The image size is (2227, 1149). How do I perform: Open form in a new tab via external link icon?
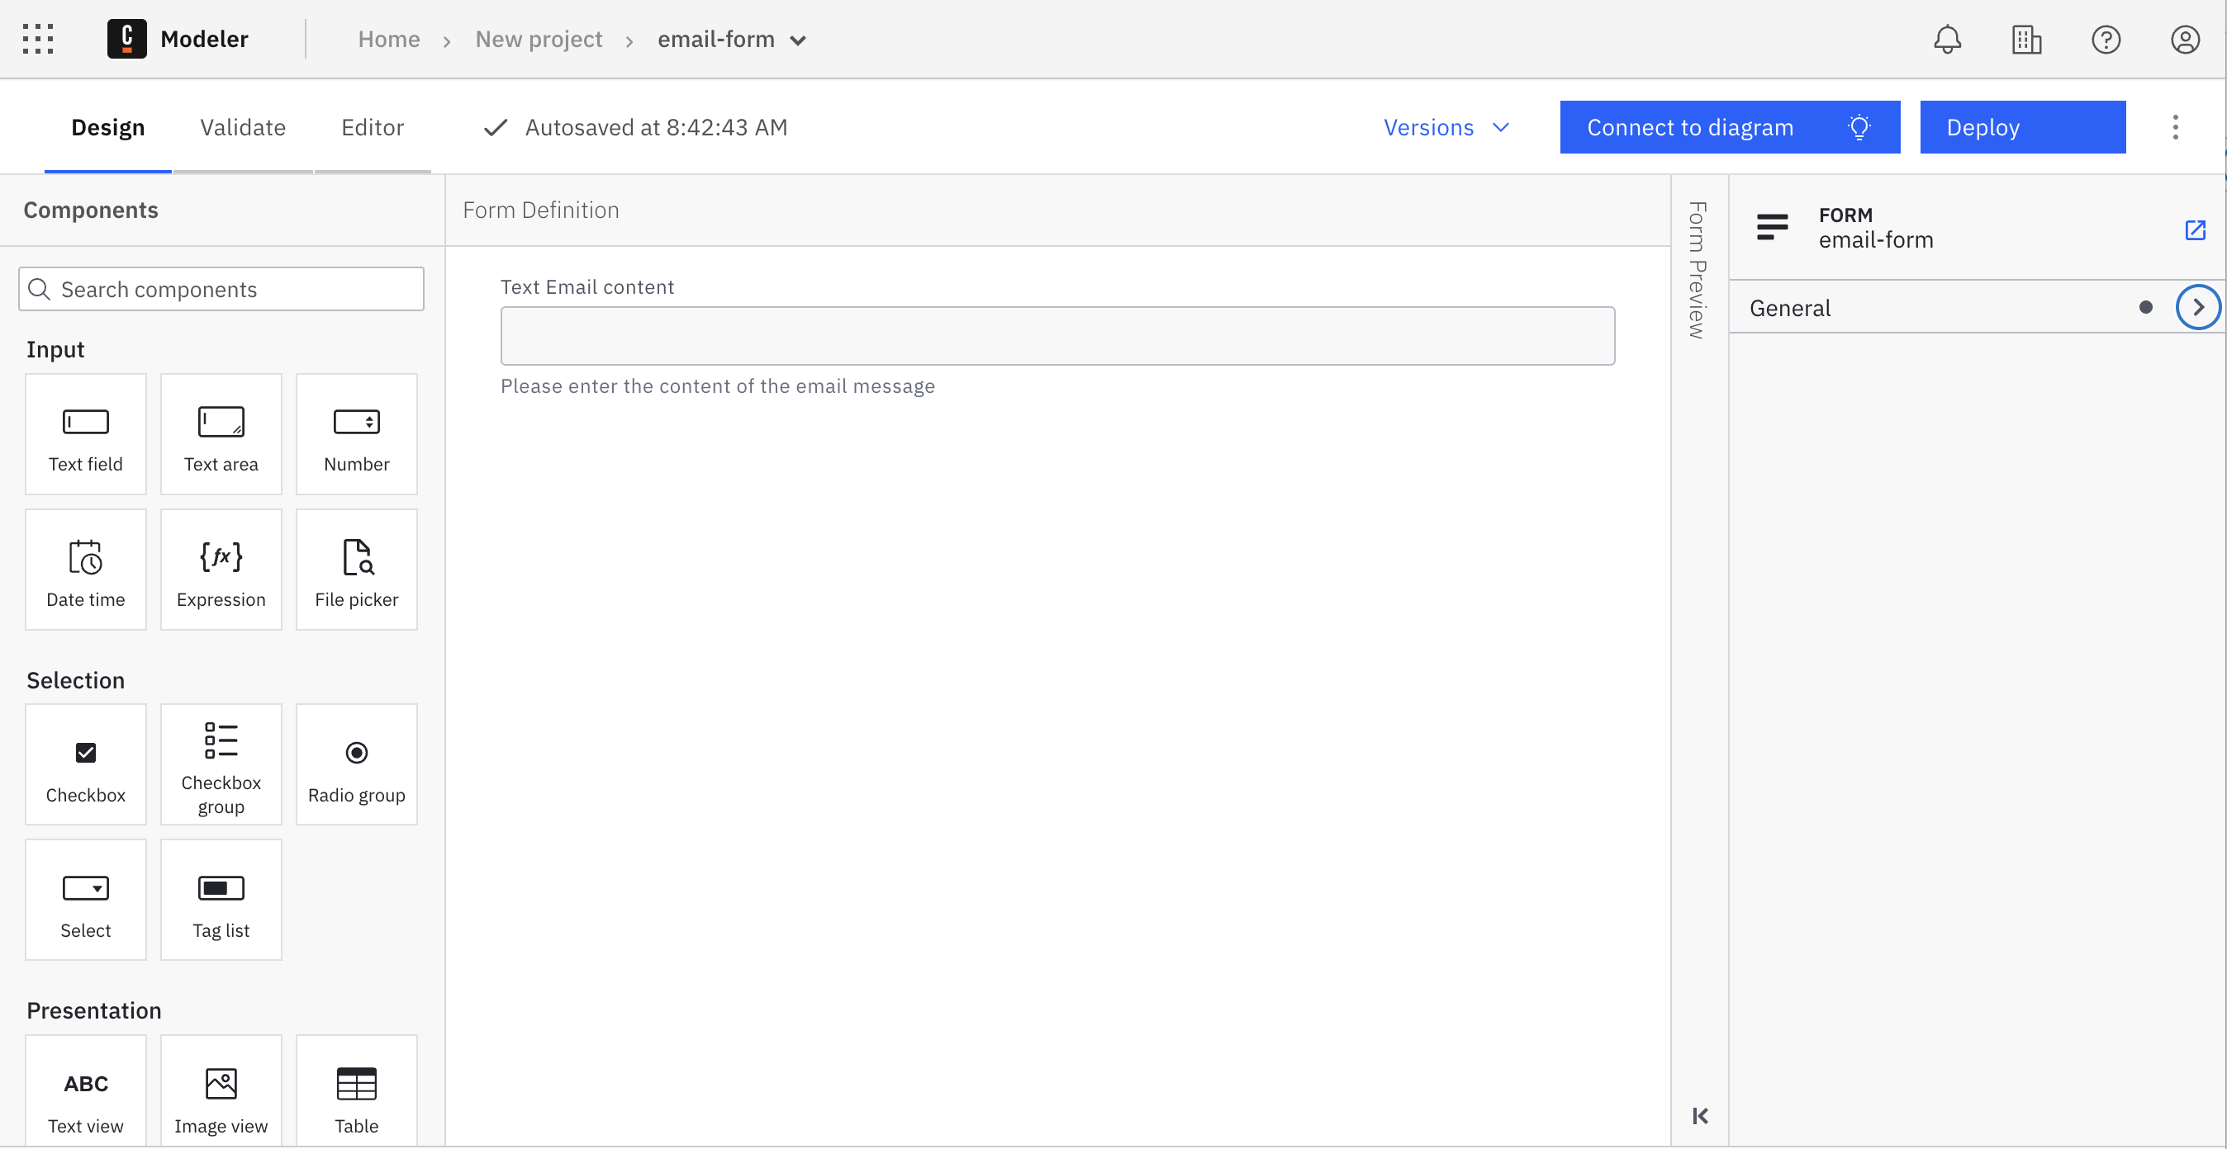[2196, 229]
